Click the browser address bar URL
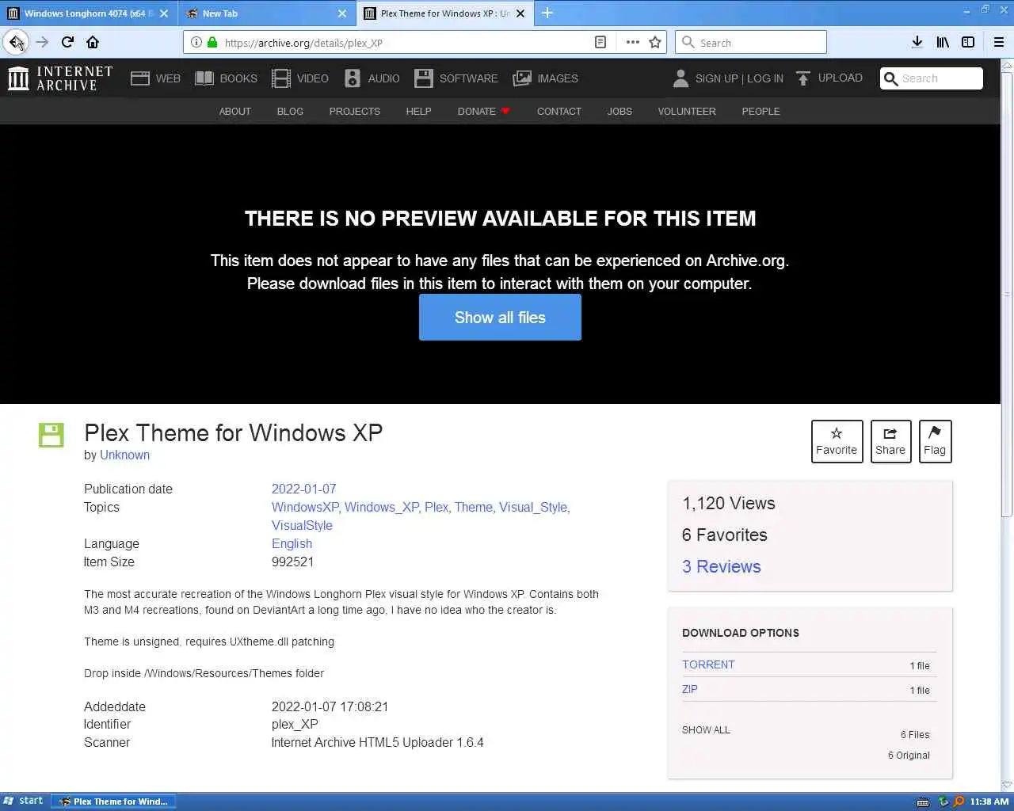This screenshot has width=1014, height=811. [303, 43]
